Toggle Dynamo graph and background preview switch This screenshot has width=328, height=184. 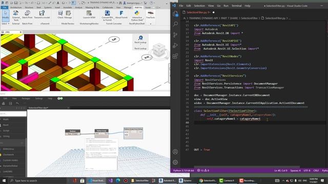[x=60, y=99]
